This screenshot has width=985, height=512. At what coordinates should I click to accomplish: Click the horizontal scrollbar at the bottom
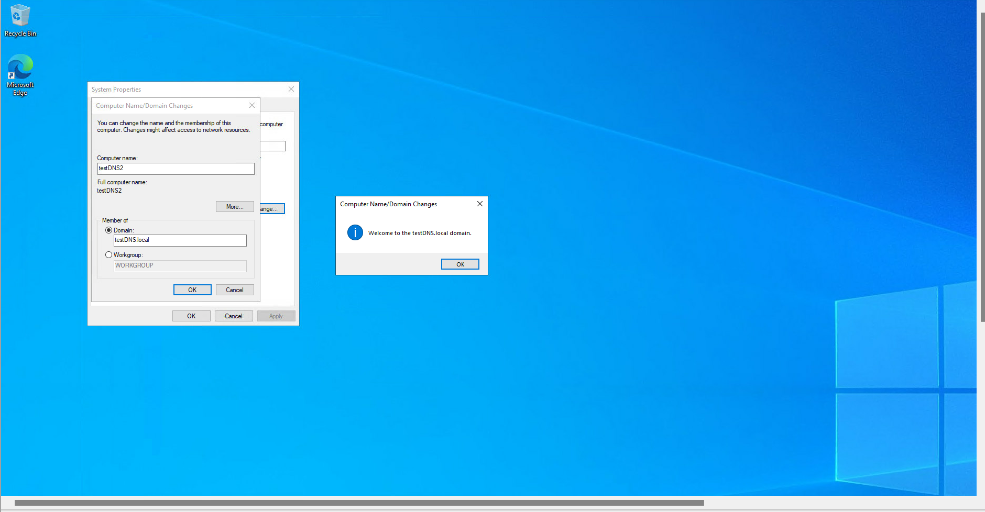[x=359, y=503]
